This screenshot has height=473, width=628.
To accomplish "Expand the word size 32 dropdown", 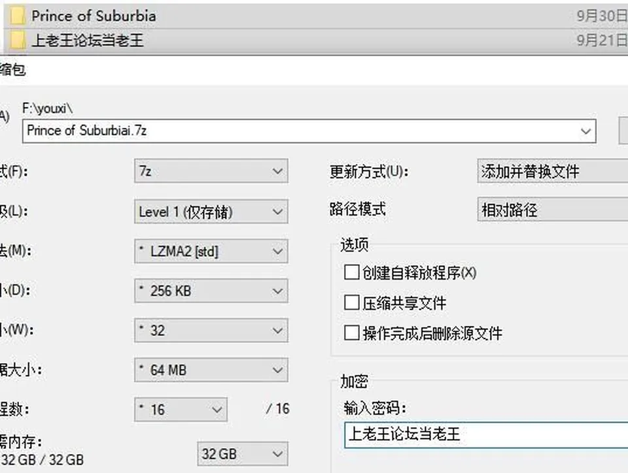I will pos(211,331).
